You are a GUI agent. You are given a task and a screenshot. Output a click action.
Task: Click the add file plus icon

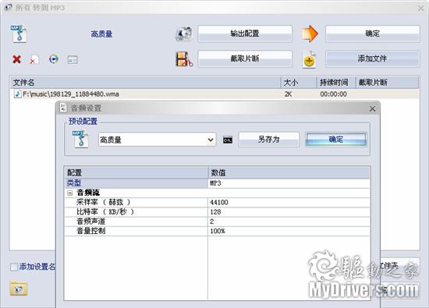coord(310,59)
